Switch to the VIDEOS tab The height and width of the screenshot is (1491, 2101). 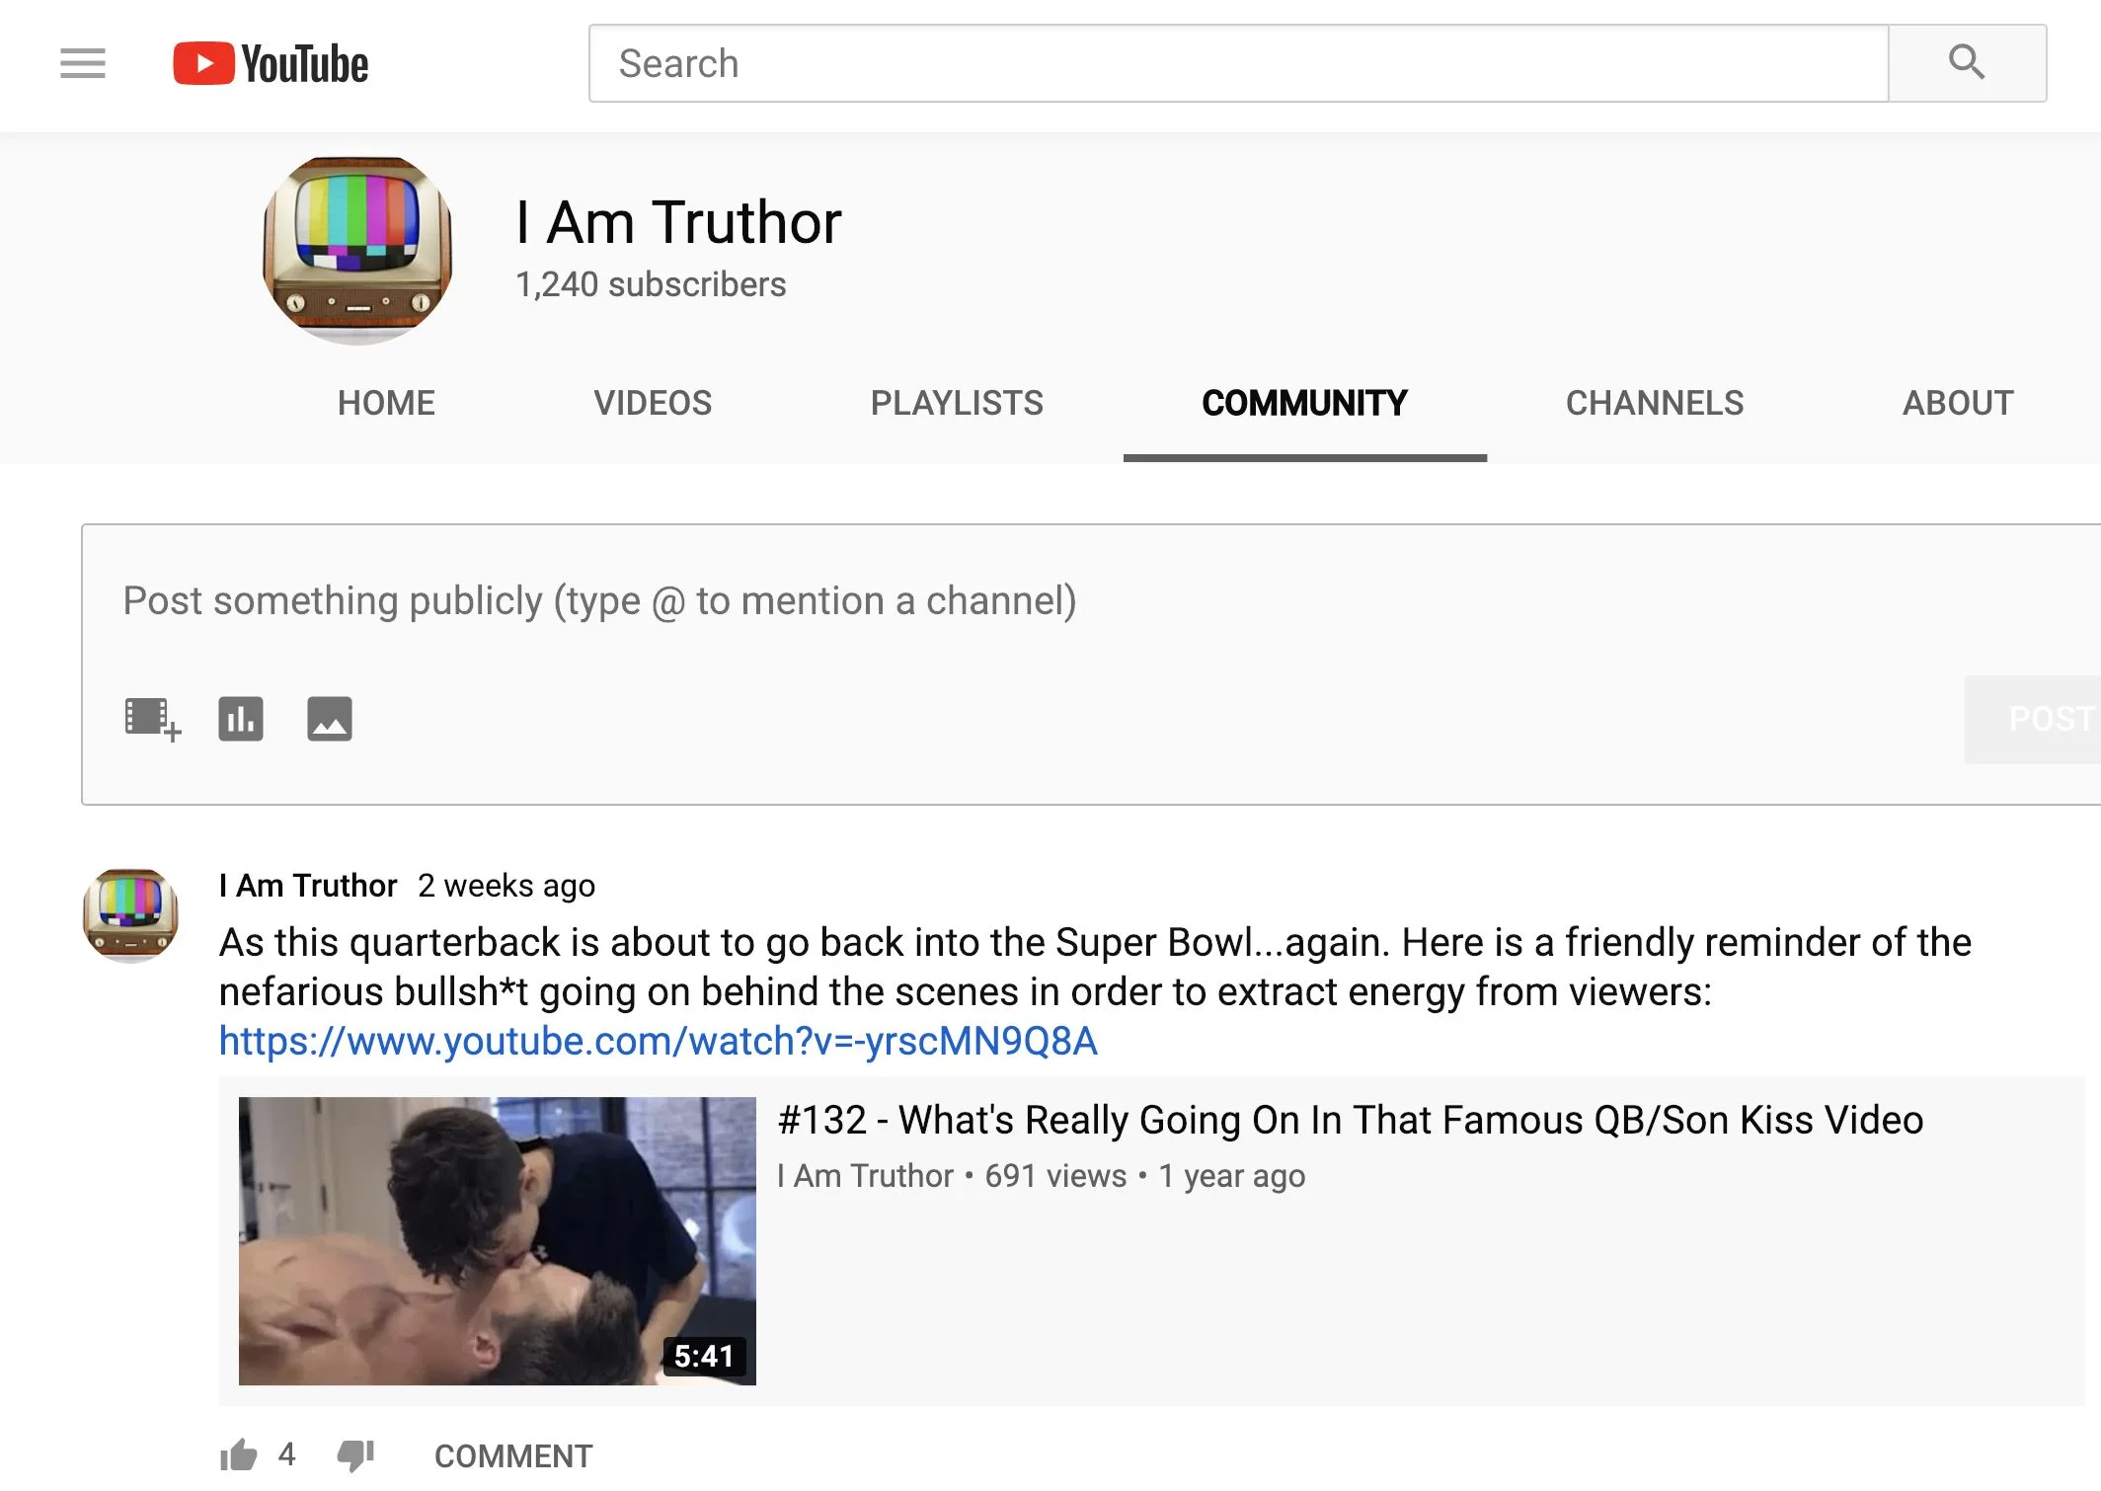coord(653,403)
